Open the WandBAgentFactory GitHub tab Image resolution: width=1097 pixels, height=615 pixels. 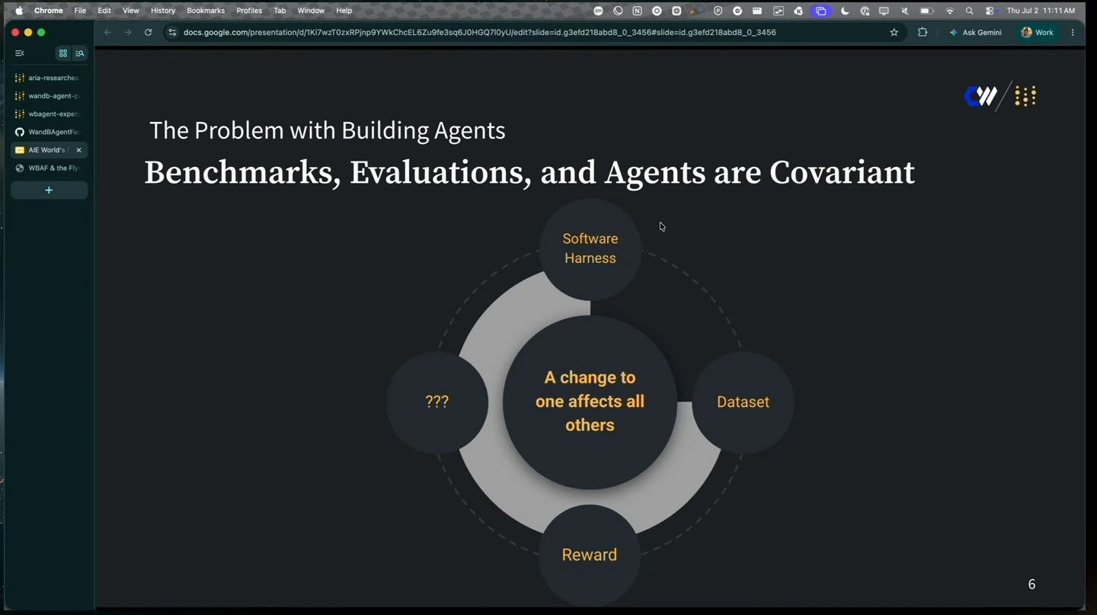(49, 132)
